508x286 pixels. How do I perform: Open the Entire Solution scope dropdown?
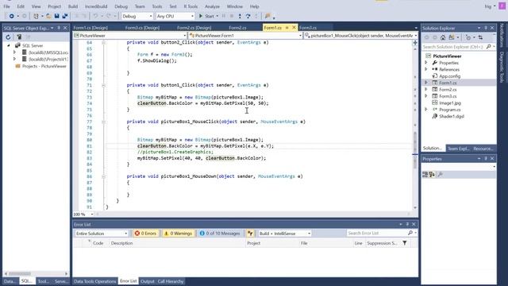[102, 234]
